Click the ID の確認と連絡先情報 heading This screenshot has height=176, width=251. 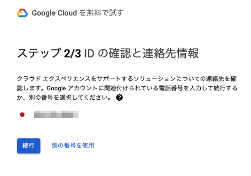tap(141, 53)
